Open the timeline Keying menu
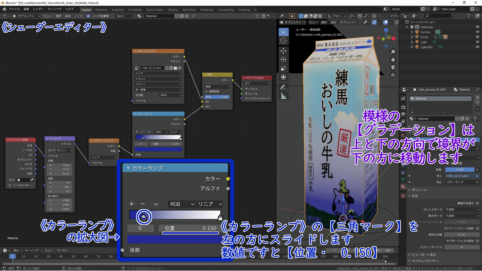The height and width of the screenshot is (271, 482). pyautogui.click(x=34, y=250)
